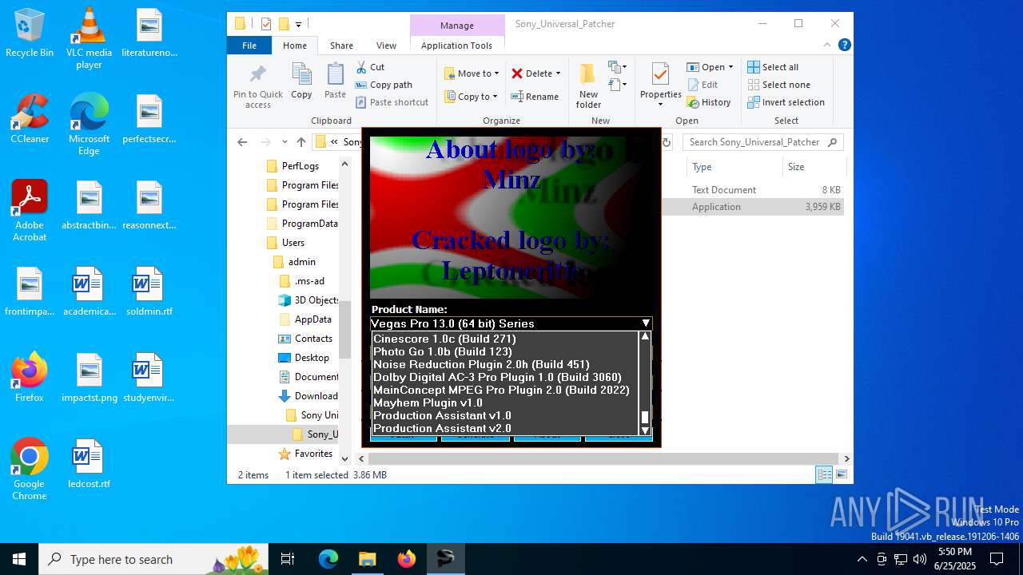Image resolution: width=1023 pixels, height=575 pixels.
Task: Select PerfLogs folder in navigation tree
Action: click(301, 166)
